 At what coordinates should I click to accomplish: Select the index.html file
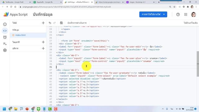point(28,35)
